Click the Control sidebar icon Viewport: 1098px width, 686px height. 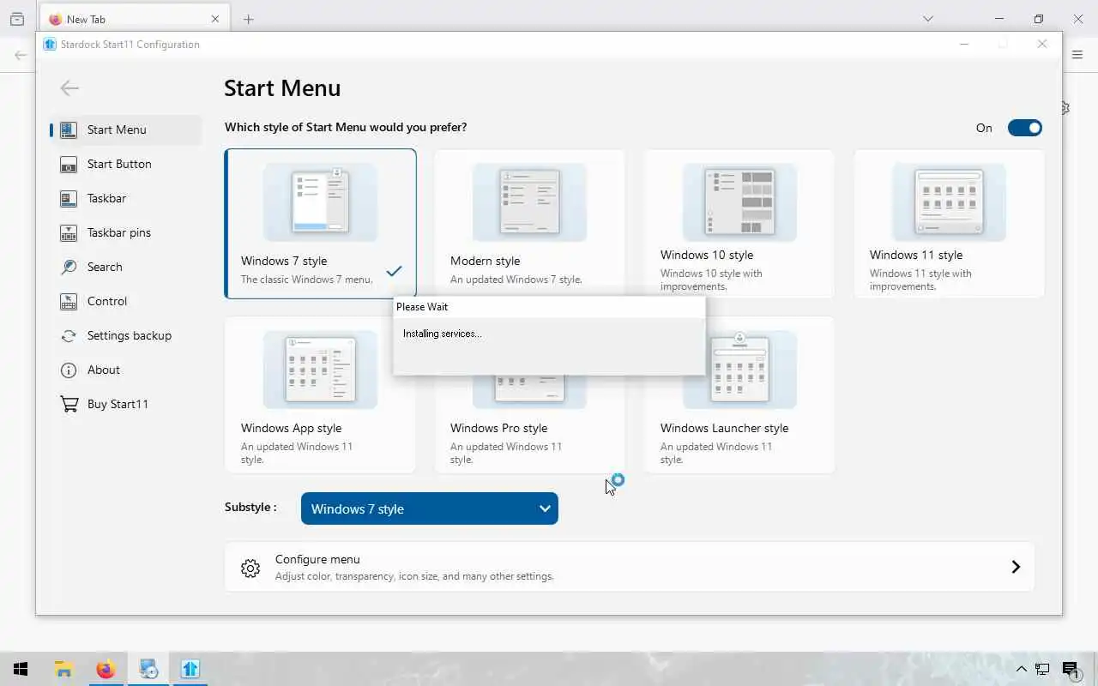click(x=69, y=301)
